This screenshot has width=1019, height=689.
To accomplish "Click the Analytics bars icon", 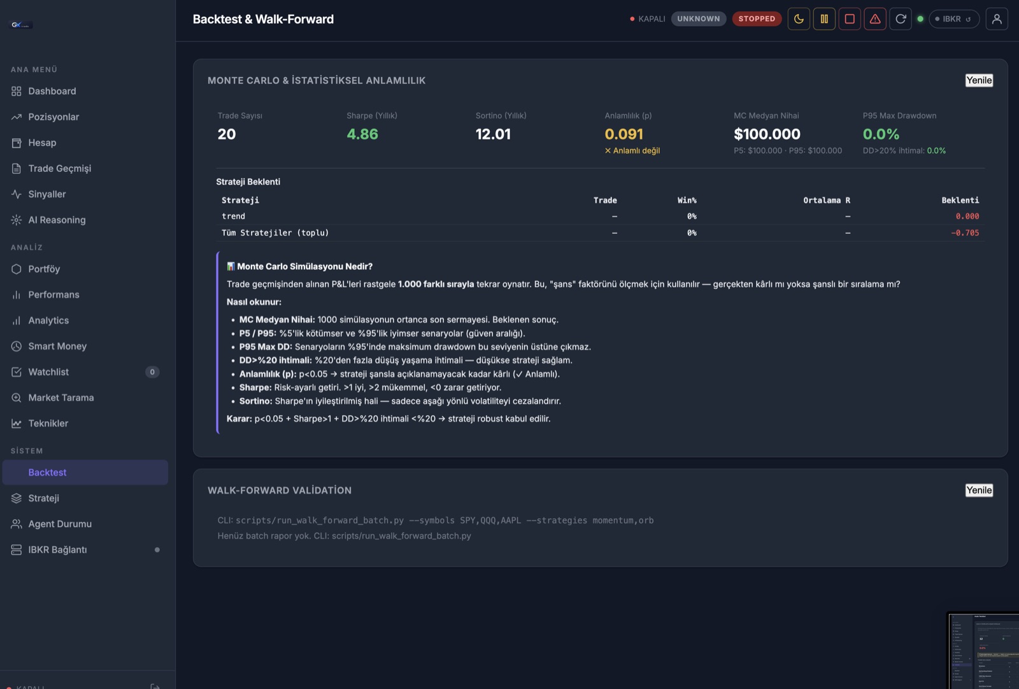I will [17, 320].
